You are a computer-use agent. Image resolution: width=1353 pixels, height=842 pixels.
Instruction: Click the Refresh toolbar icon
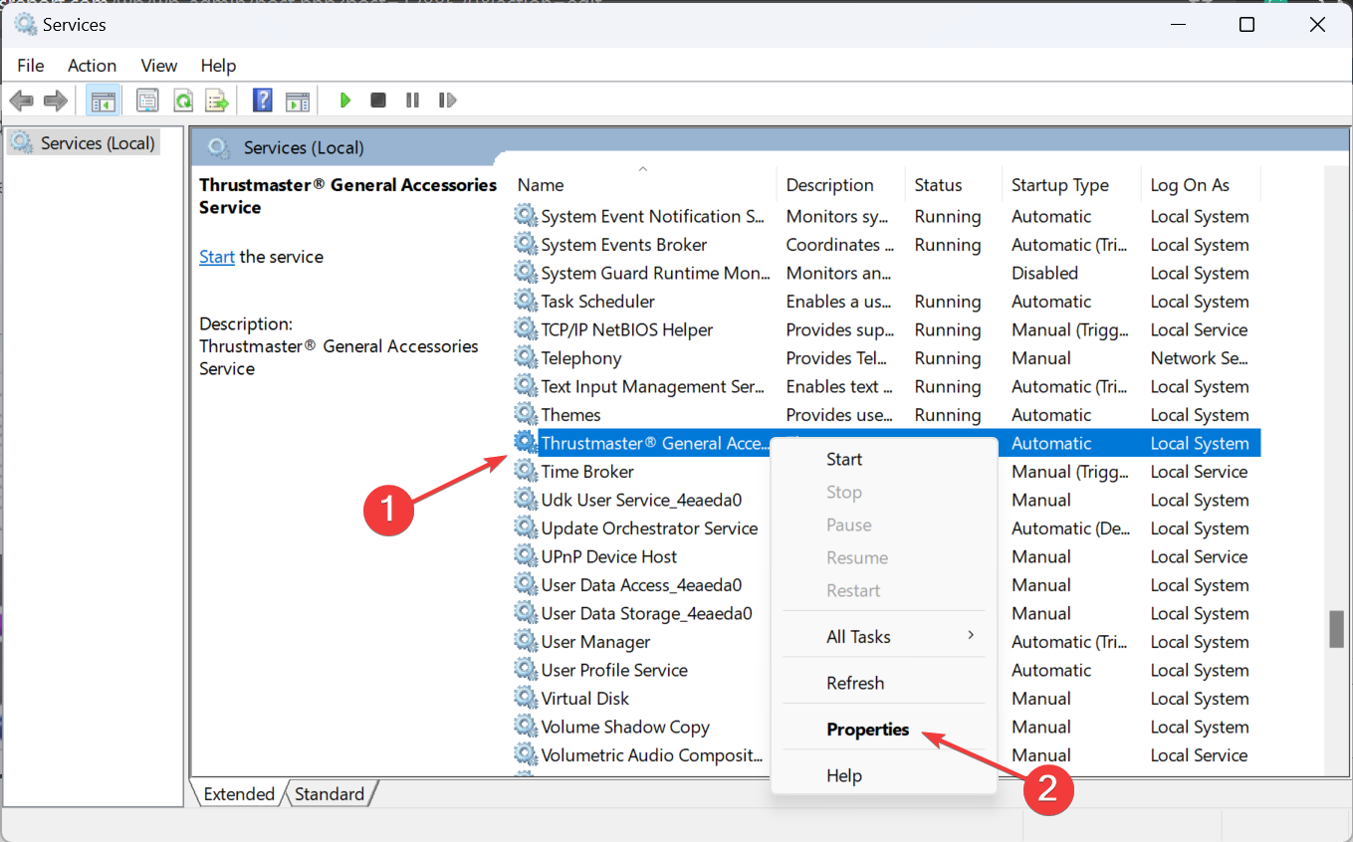tap(183, 101)
